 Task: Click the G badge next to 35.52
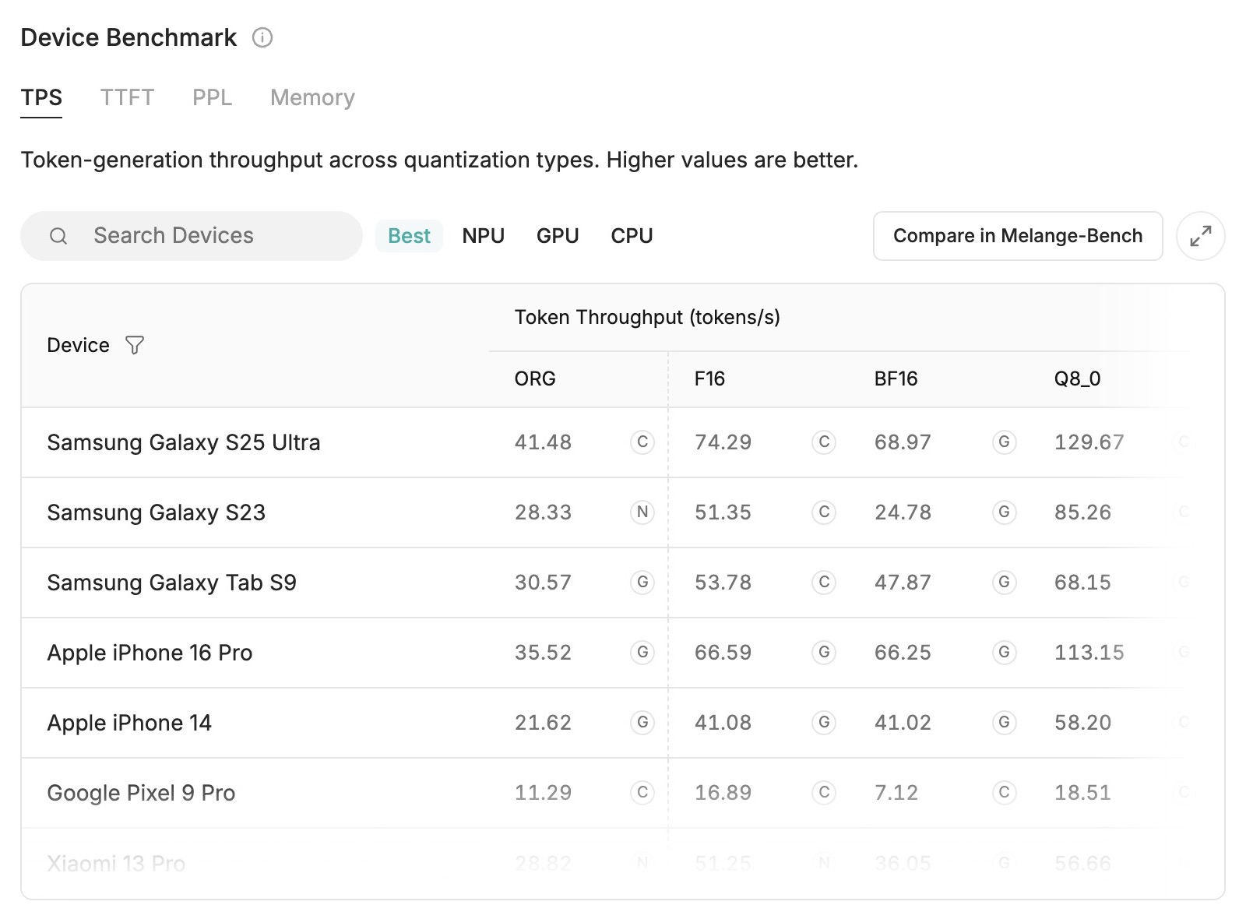coord(642,653)
